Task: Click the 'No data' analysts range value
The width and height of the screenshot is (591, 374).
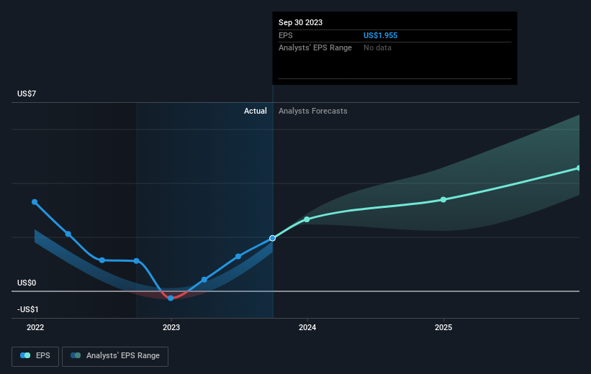Action: 377,48
